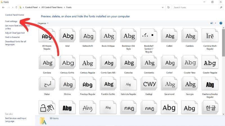
Task: Open Bookshelf Symbol 7 Regular font
Action: (149, 36)
